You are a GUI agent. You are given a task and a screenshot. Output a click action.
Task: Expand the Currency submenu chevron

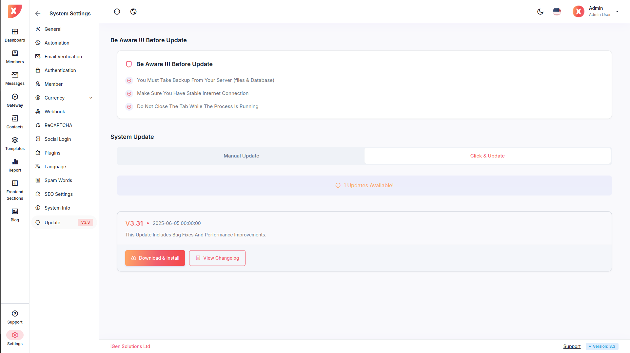coord(91,98)
